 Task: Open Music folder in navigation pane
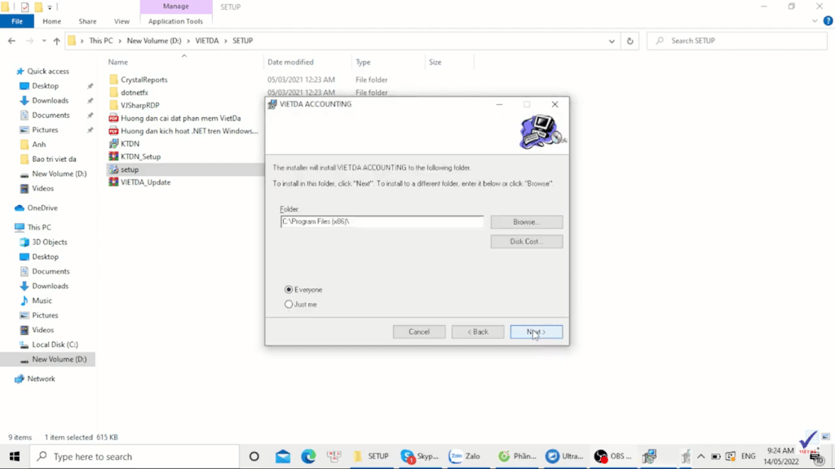(x=42, y=300)
